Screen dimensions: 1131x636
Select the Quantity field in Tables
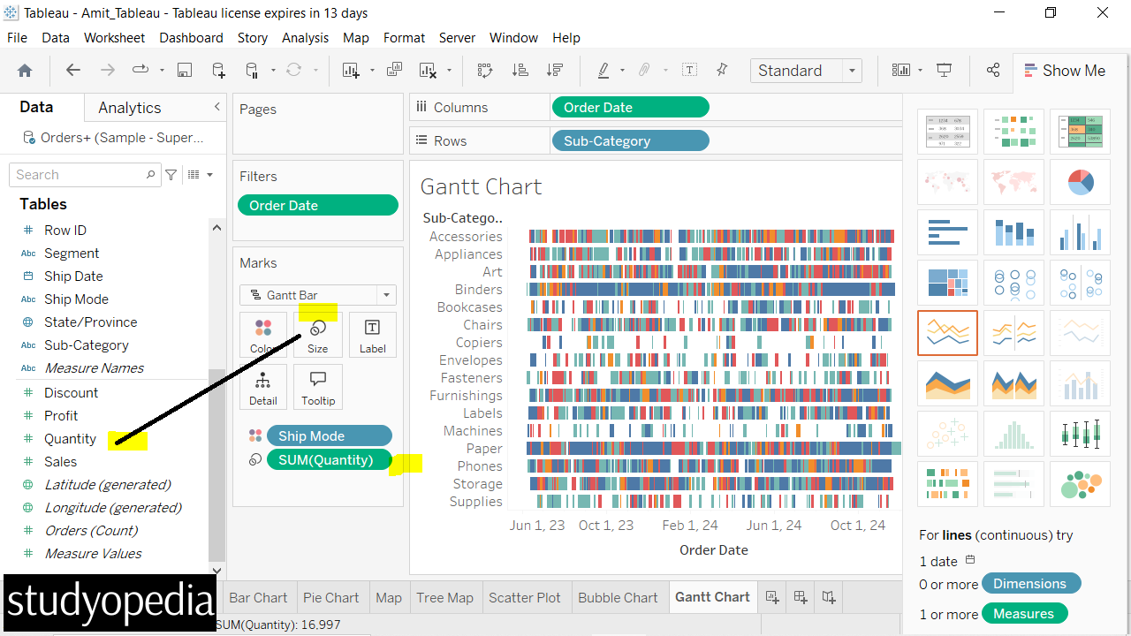[x=70, y=439]
